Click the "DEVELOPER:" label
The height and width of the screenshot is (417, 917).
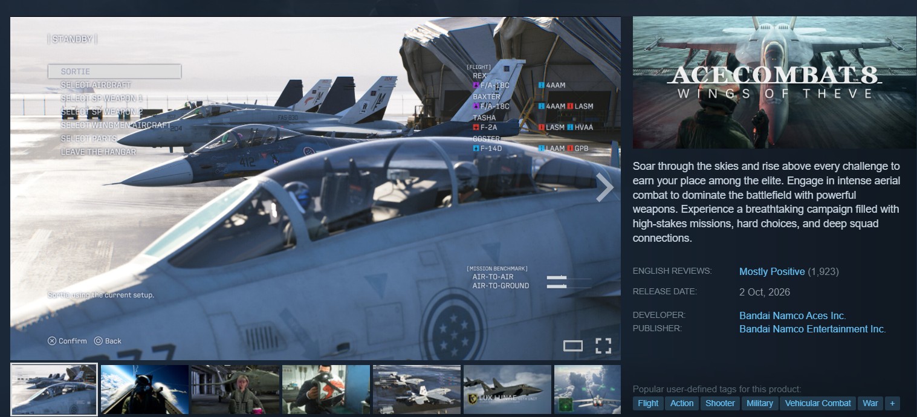[x=659, y=315]
